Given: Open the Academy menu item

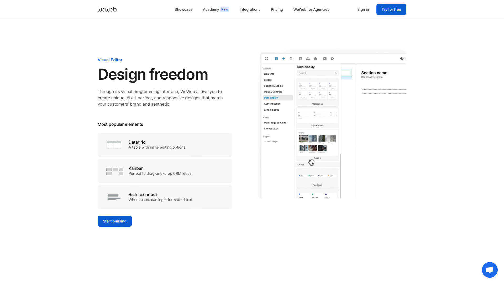Looking at the screenshot, I should (x=211, y=9).
